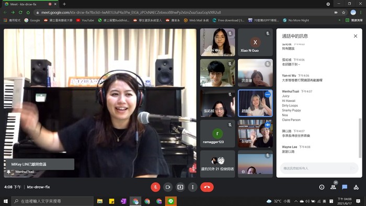366x206 pixels.
Task: Click the send message input field
Action: coord(319,168)
